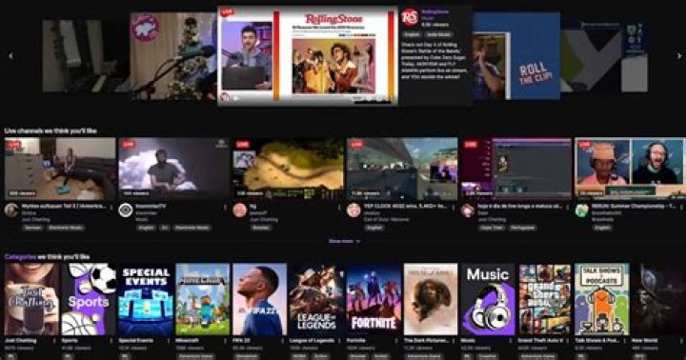Image resolution: width=686 pixels, height=360 pixels.
Task: Open the DJ in clouds live stream thumbnail
Action: pyautogui.click(x=173, y=169)
